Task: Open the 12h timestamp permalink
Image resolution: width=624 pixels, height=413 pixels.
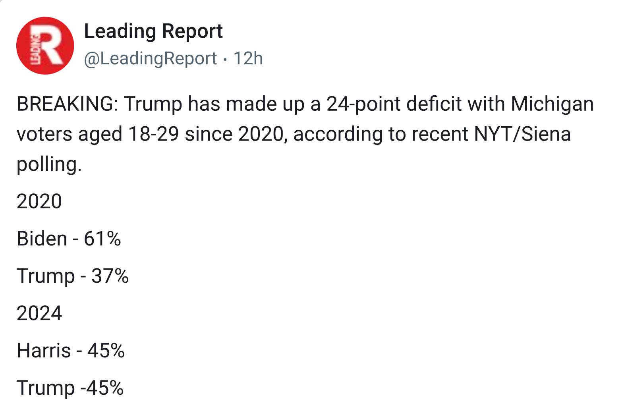Action: [x=248, y=58]
